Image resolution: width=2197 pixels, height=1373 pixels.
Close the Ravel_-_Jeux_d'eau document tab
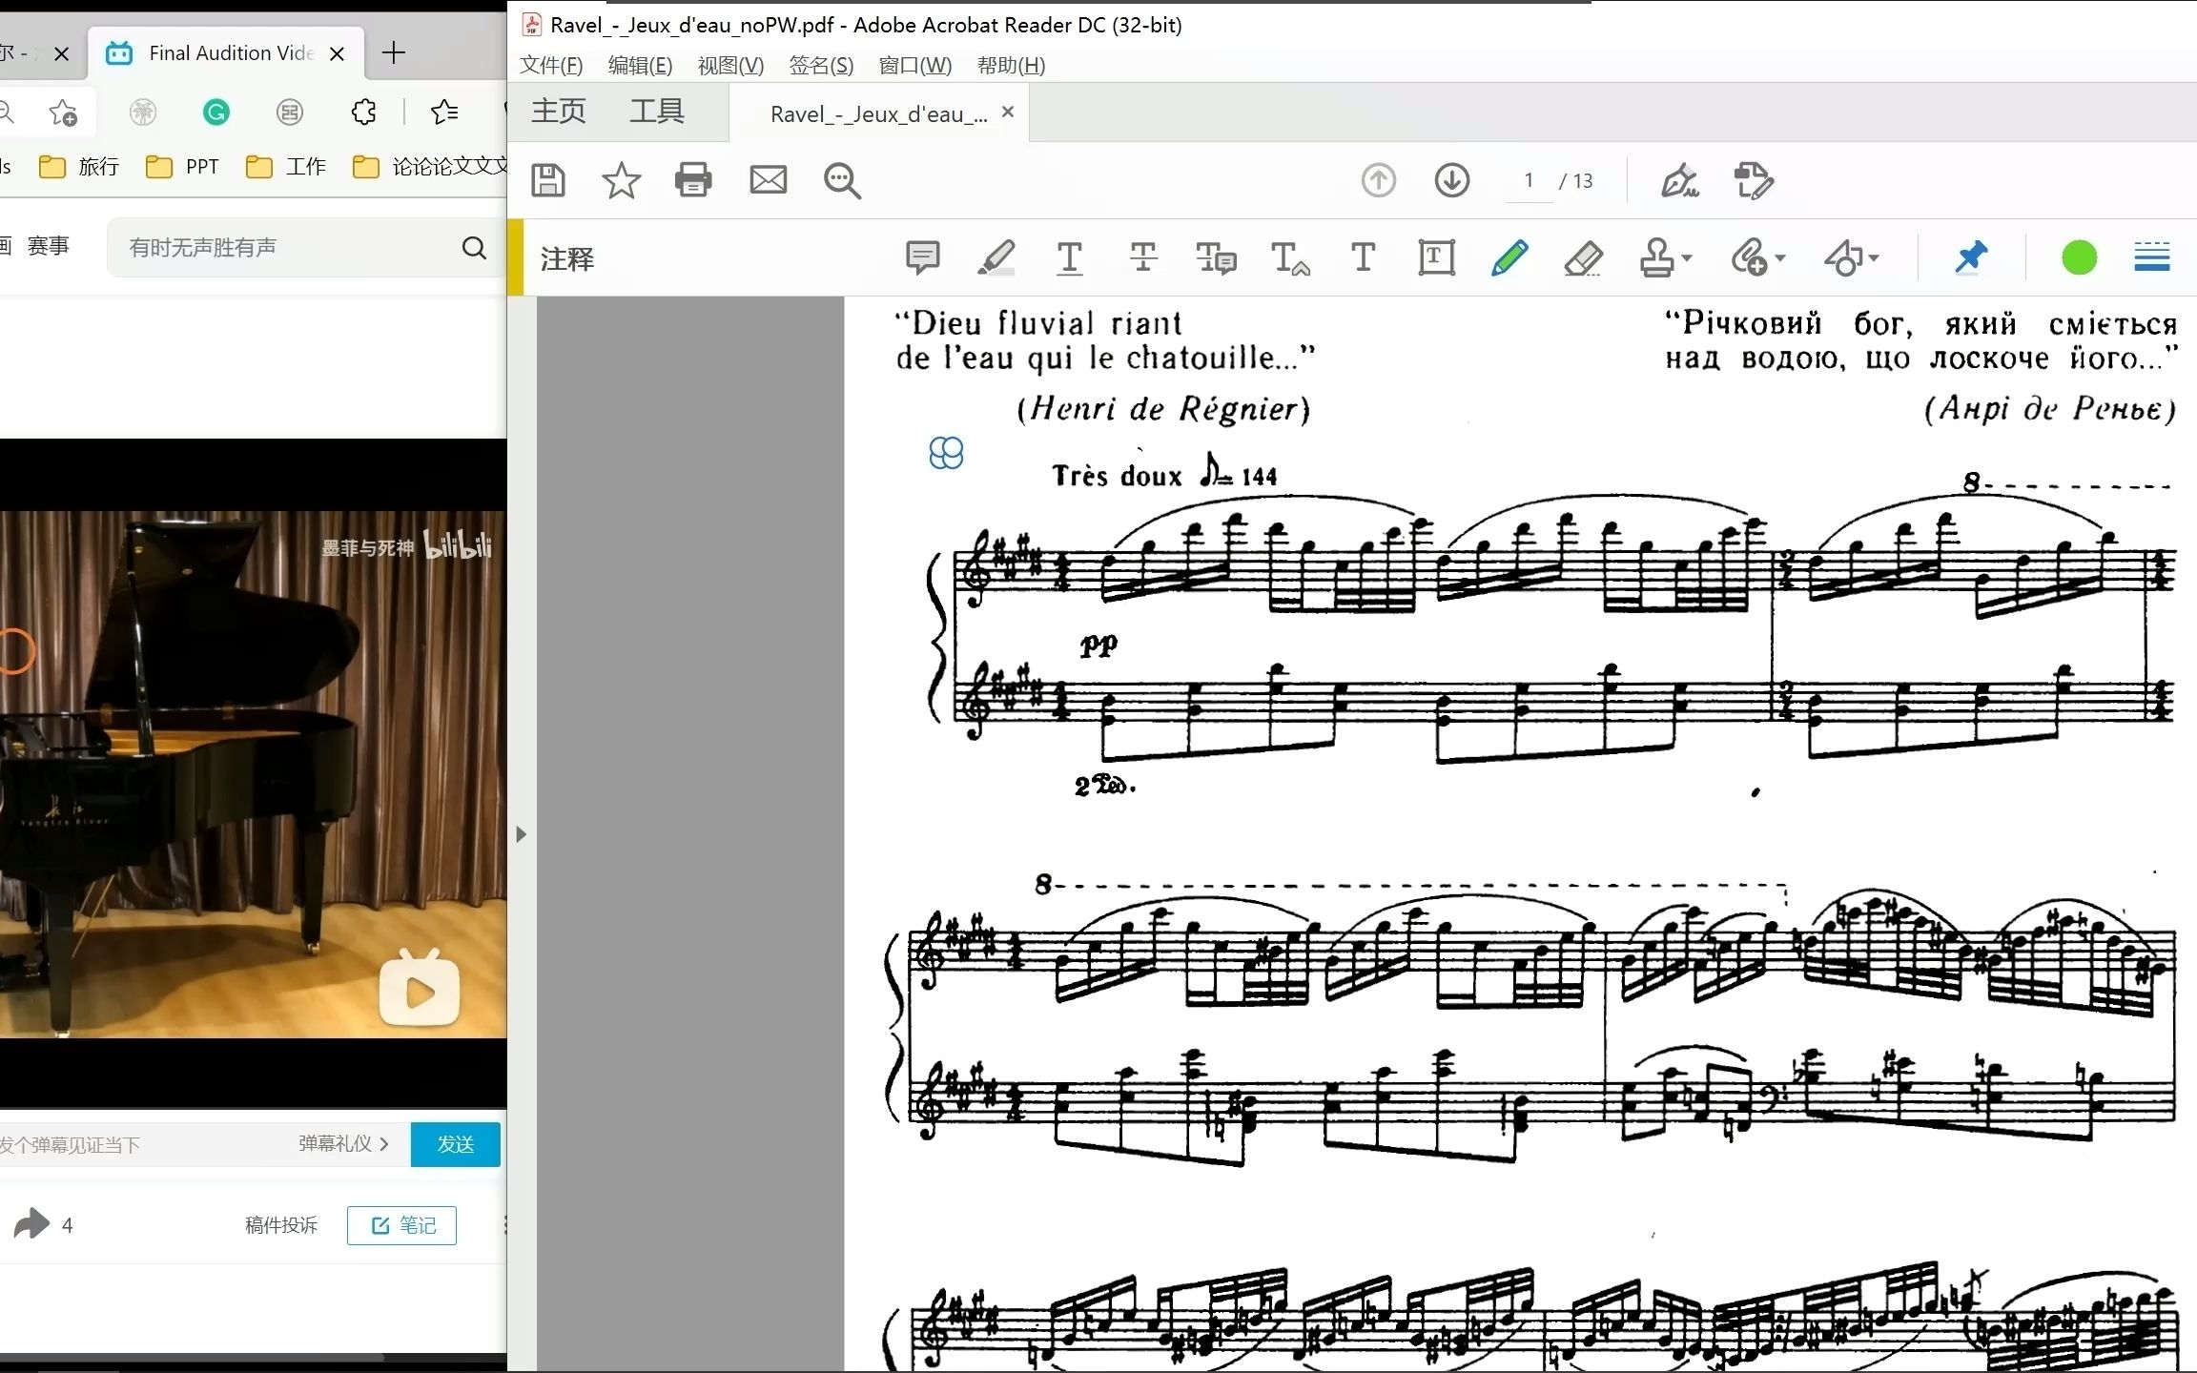pyautogui.click(x=1008, y=113)
